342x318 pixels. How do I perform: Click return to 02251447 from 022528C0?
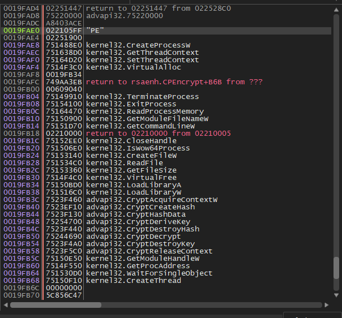point(159,8)
